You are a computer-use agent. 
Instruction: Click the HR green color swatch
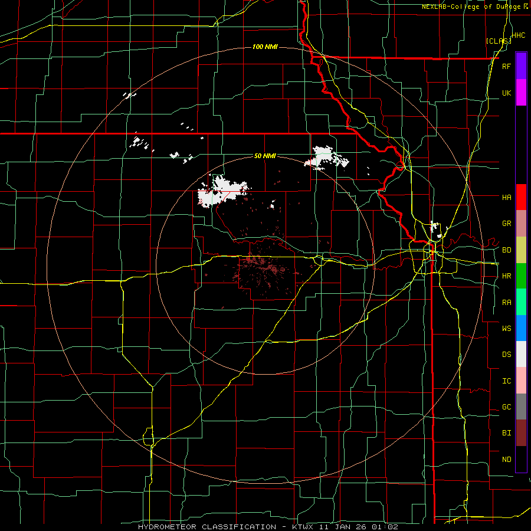521,276
